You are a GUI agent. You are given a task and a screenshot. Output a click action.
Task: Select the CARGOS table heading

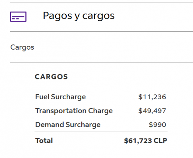[x=51, y=77]
